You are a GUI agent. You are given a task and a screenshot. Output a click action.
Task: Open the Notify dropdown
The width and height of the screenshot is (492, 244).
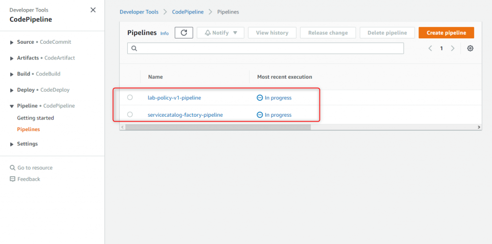221,33
